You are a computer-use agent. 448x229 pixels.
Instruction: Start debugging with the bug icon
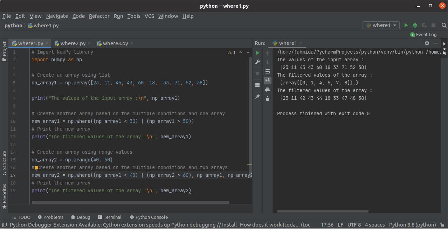click(415, 25)
